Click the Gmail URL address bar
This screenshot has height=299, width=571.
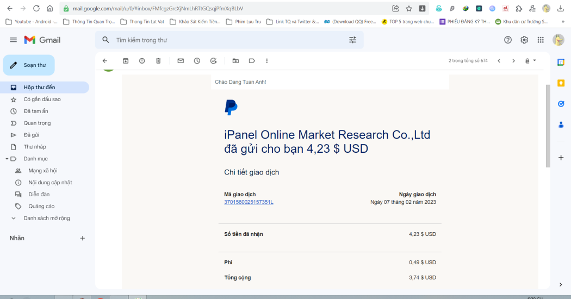(226, 8)
